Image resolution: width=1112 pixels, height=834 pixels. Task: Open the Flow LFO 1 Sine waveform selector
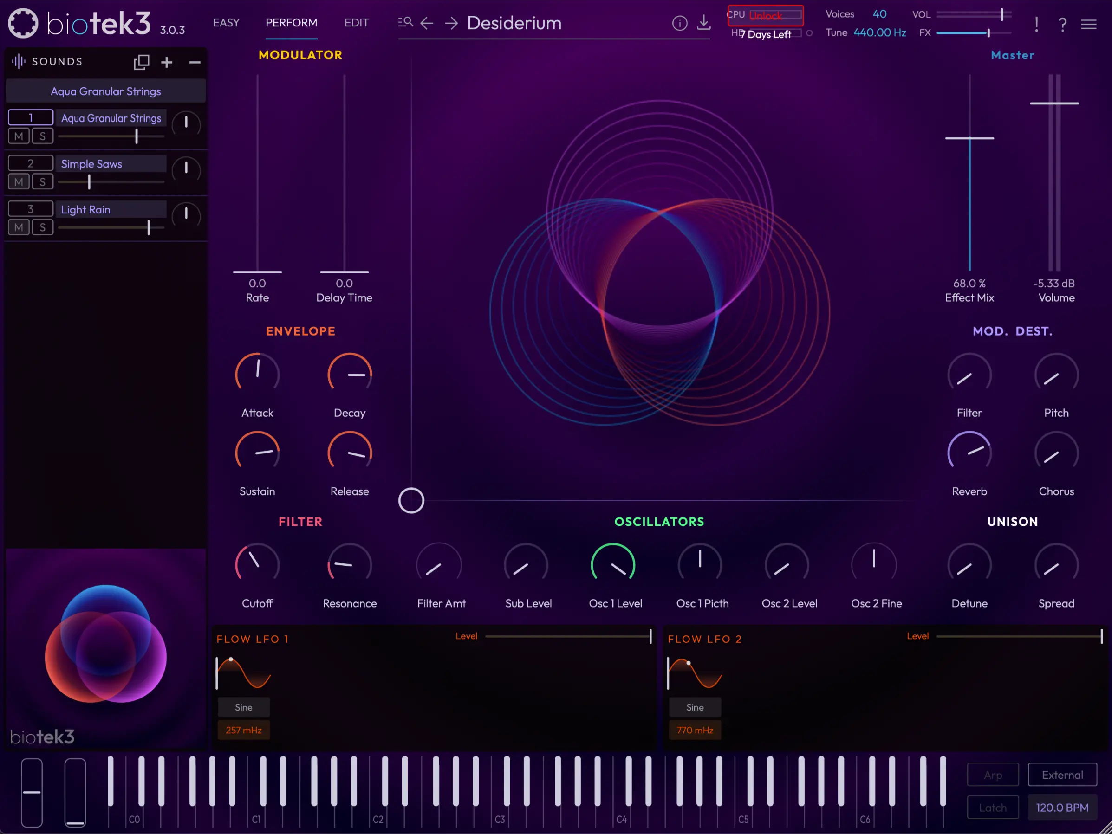(x=243, y=707)
